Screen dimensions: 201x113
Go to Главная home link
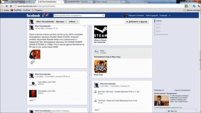click(x=163, y=15)
